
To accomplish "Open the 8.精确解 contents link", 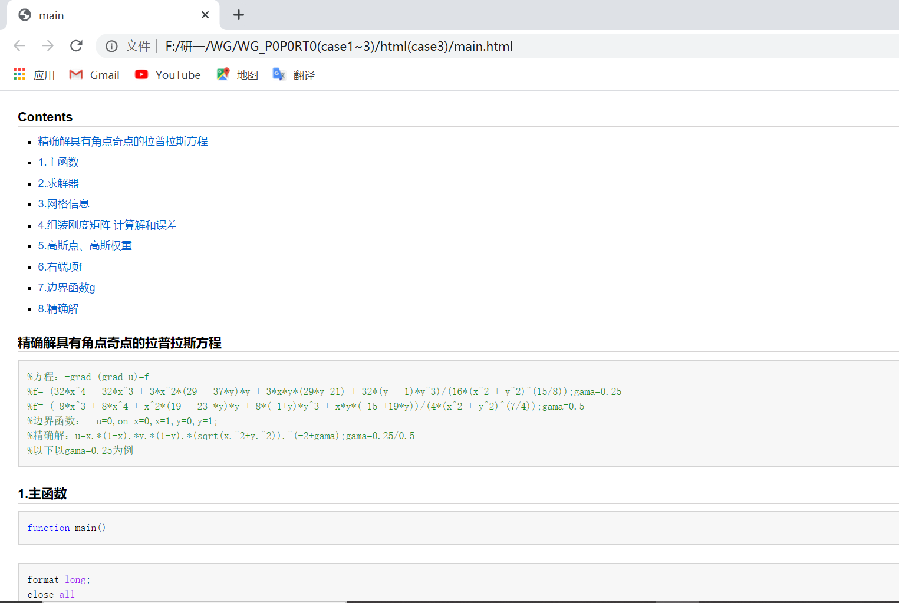I will coord(58,308).
